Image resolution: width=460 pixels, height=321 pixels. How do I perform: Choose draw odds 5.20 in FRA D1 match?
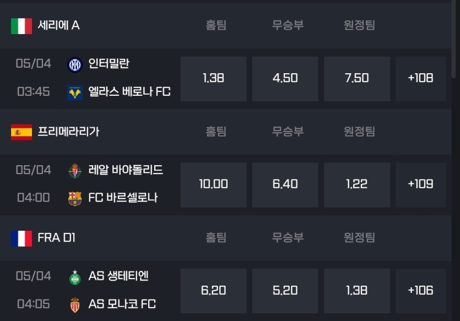(x=285, y=291)
